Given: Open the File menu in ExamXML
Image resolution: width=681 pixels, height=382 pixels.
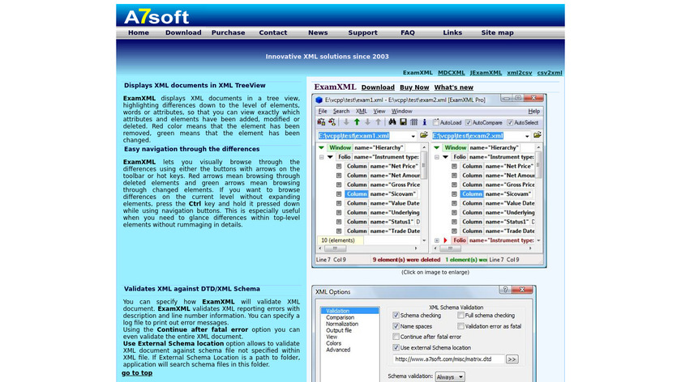Looking at the screenshot, I should [323, 111].
